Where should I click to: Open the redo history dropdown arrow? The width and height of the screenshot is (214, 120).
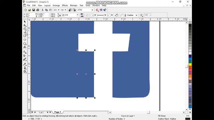pyautogui.click(x=66, y=10)
